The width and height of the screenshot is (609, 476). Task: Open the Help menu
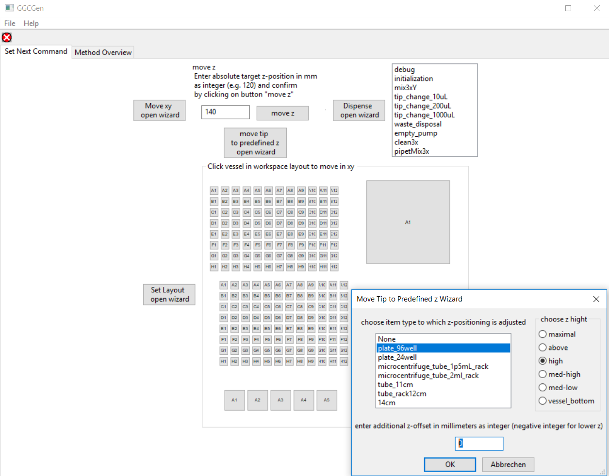(31, 23)
